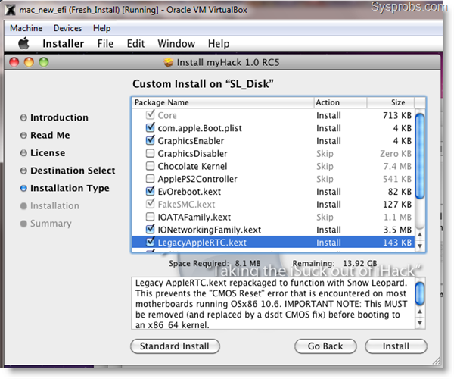The width and height of the screenshot is (454, 379).
Task: Select the FakeSMC.kext row
Action: (273, 204)
